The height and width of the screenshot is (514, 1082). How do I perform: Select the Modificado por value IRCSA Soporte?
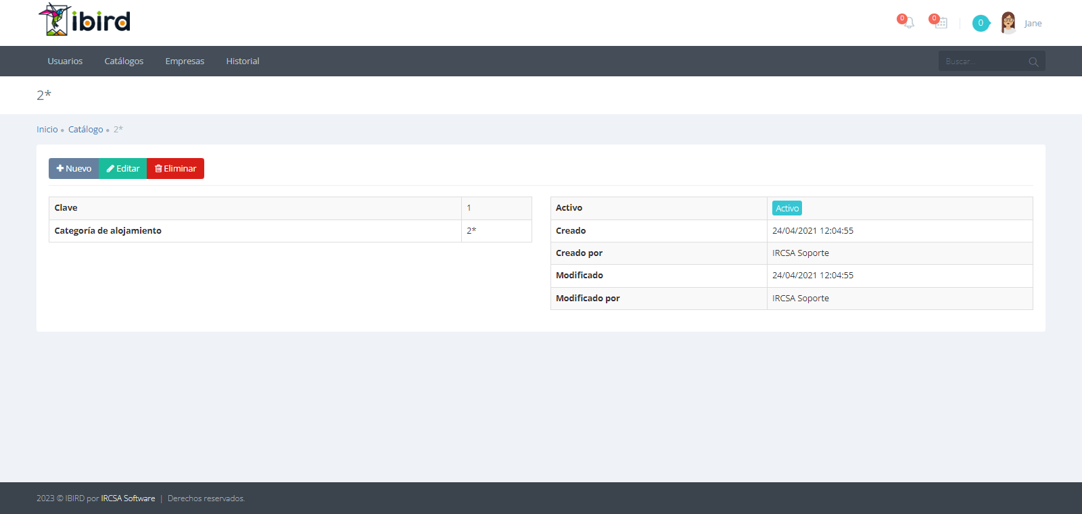click(x=801, y=298)
